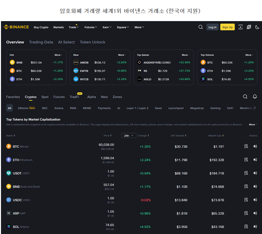Expand the Trade dropdown menu

[74, 27]
